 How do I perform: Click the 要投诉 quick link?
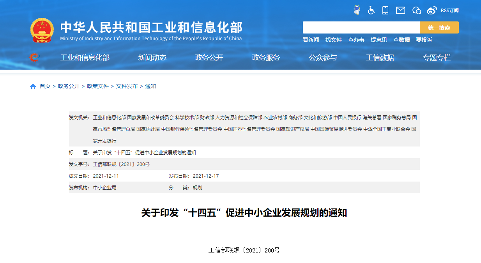click(x=424, y=40)
